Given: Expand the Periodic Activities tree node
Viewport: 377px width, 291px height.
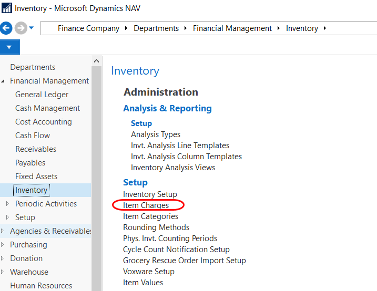Looking at the screenshot, I should coord(7,204).
